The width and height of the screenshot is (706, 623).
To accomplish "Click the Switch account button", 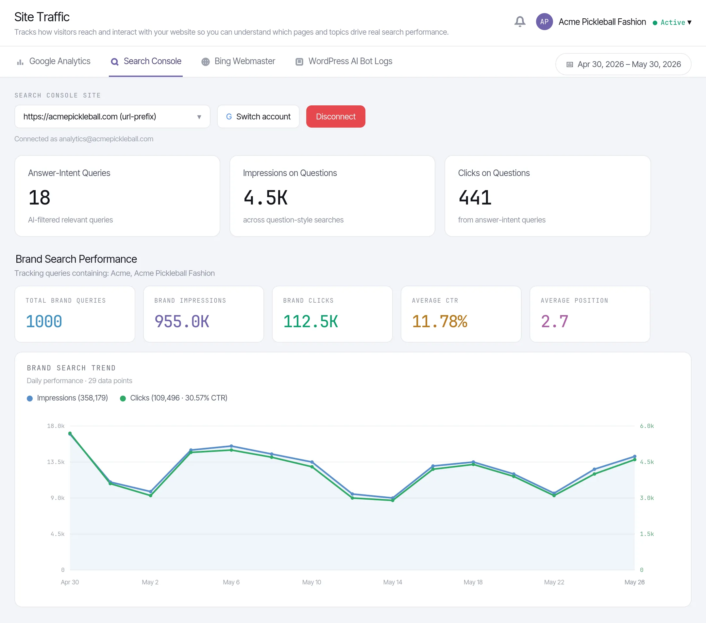I will tap(258, 116).
